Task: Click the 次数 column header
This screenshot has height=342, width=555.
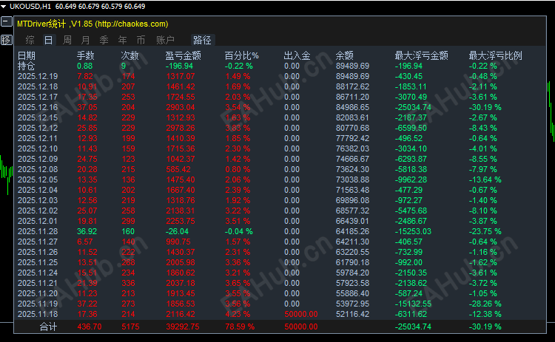Action: [130, 55]
